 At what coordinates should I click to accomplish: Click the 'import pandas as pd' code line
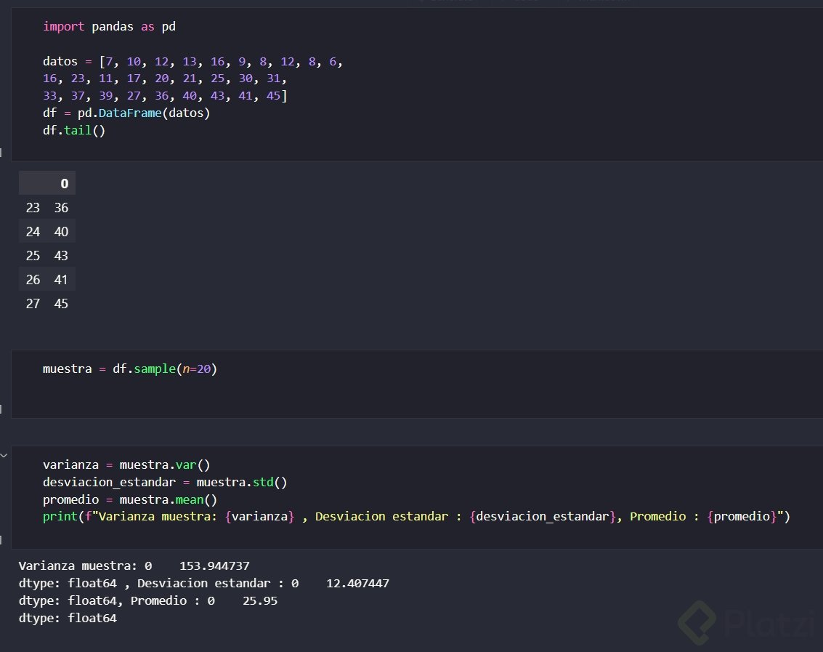(x=109, y=26)
